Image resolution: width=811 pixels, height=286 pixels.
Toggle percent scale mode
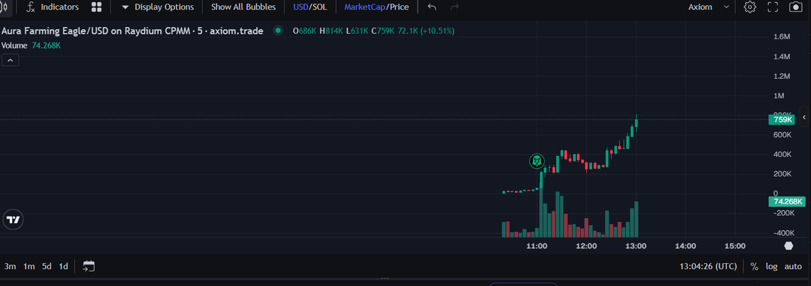tap(754, 266)
